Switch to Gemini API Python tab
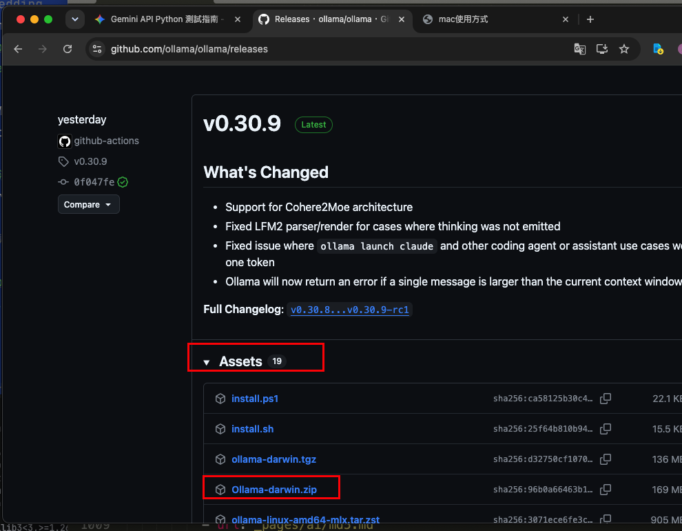Image resolution: width=682 pixels, height=531 pixels. pyautogui.click(x=167, y=19)
